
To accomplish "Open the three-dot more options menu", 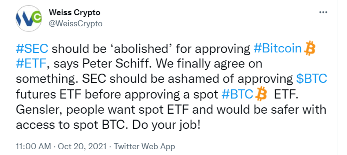I will (323, 12).
